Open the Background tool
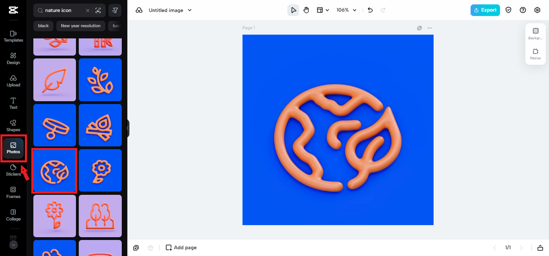The width and height of the screenshot is (549, 256). tap(535, 34)
